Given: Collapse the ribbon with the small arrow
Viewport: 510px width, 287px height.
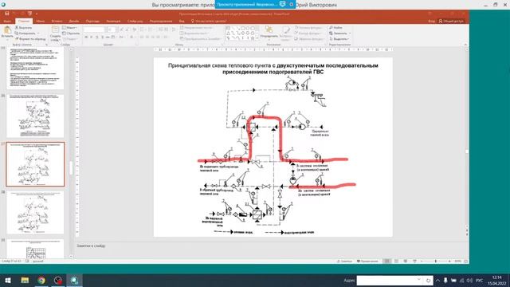Looking at the screenshot, I should [x=465, y=45].
